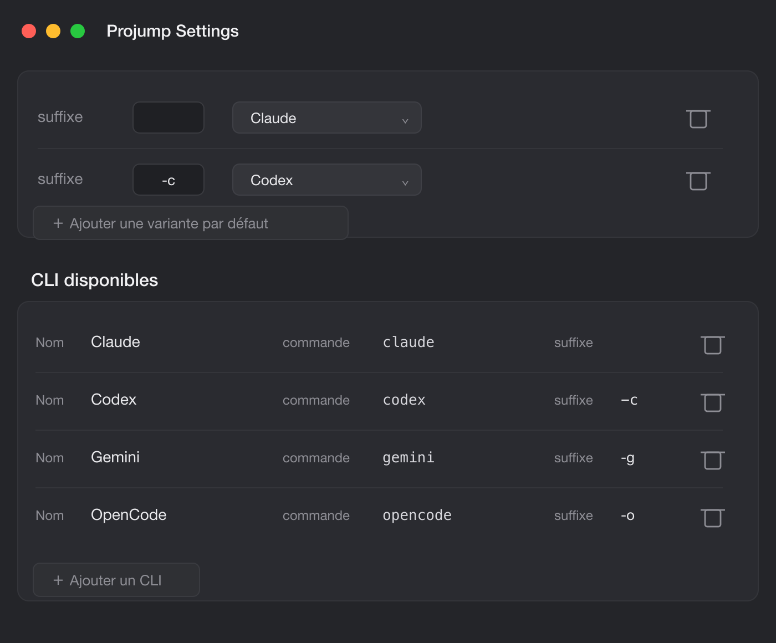
Task: Edit the -o suffix of OpenCode CLI
Action: coord(627,516)
